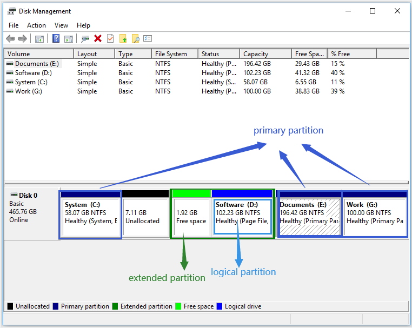The height and width of the screenshot is (328, 412).
Task: Click the Forward arrow toolbar icon
Action: pyautogui.click(x=23, y=38)
